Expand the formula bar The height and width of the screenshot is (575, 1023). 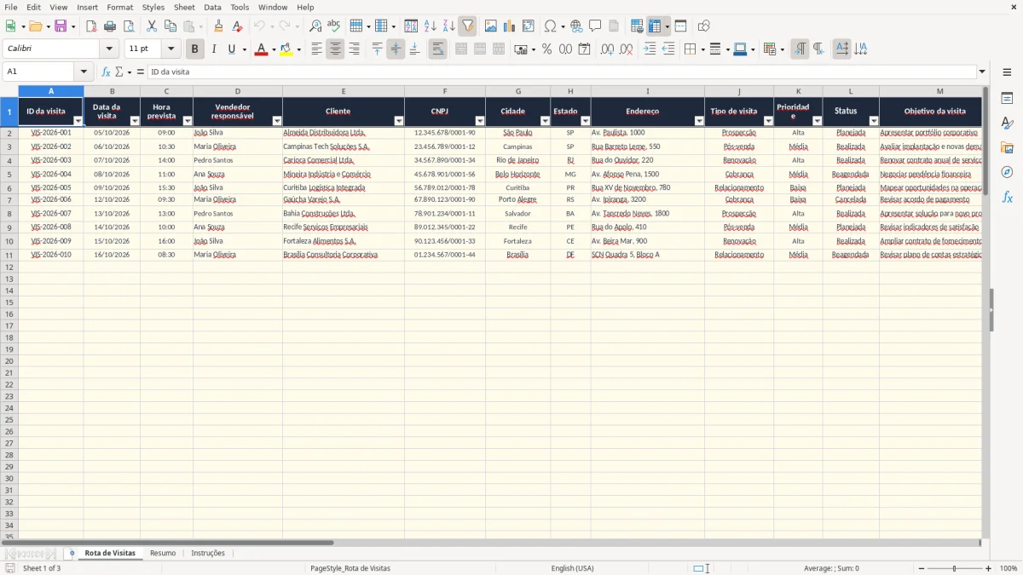[982, 72]
